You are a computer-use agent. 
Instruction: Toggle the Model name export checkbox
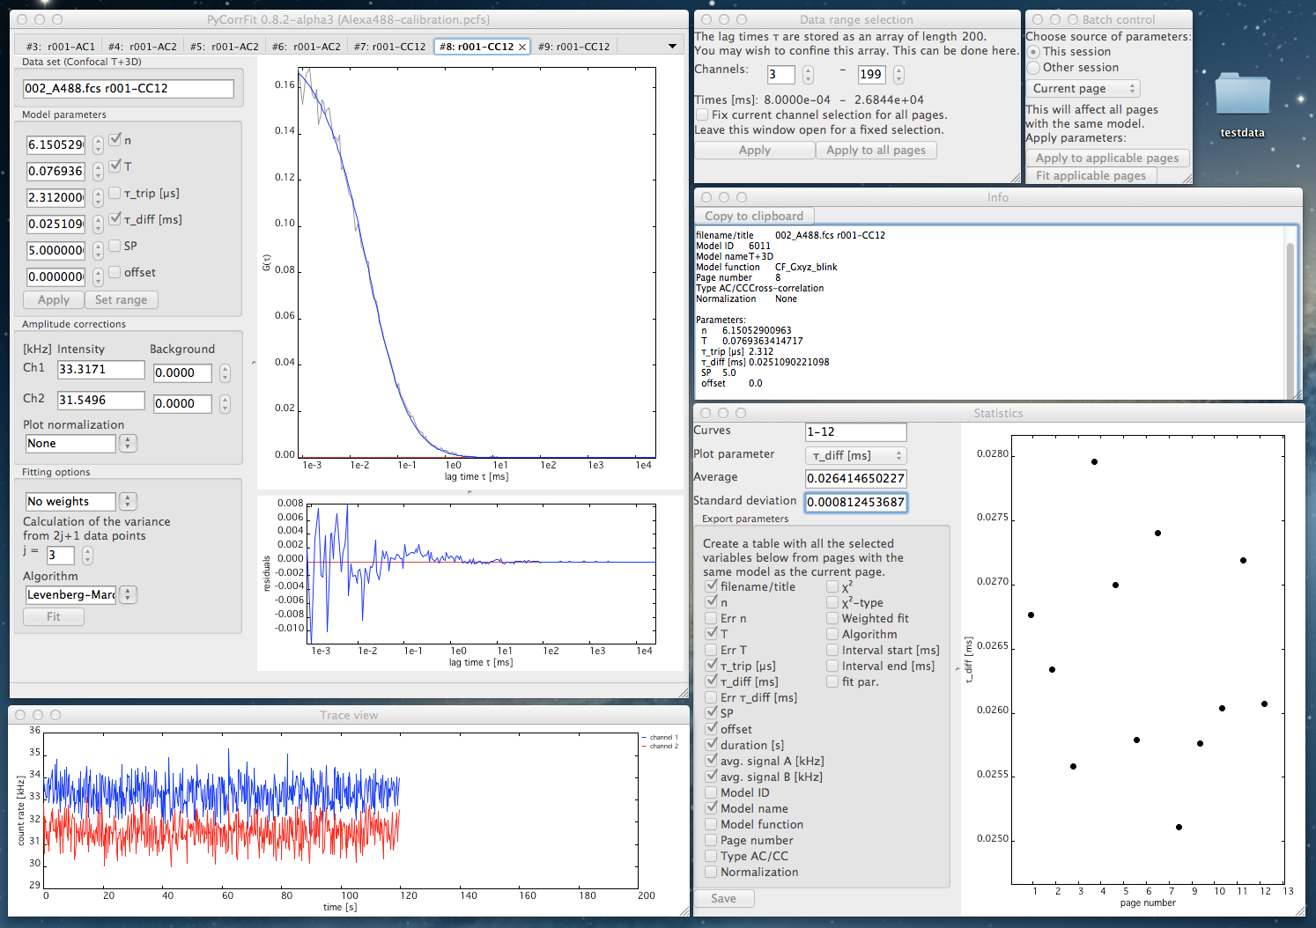(711, 808)
